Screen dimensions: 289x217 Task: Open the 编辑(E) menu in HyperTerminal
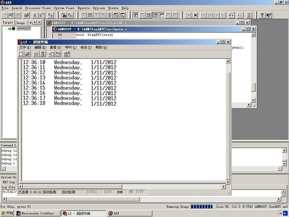[x=40, y=47]
